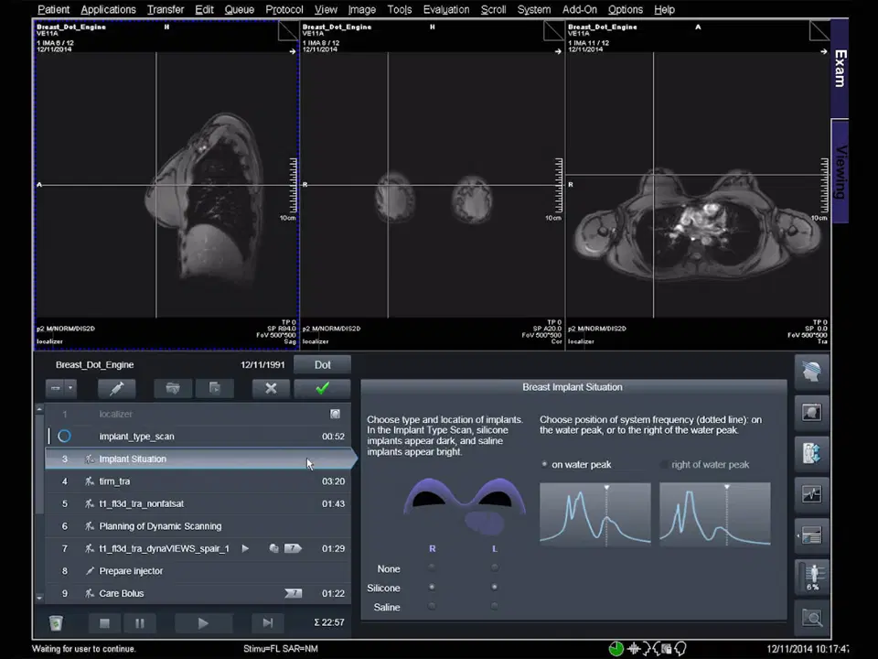Screen dimensions: 878x659
Task: Click the head scan icon at top of sidebar
Action: (811, 371)
